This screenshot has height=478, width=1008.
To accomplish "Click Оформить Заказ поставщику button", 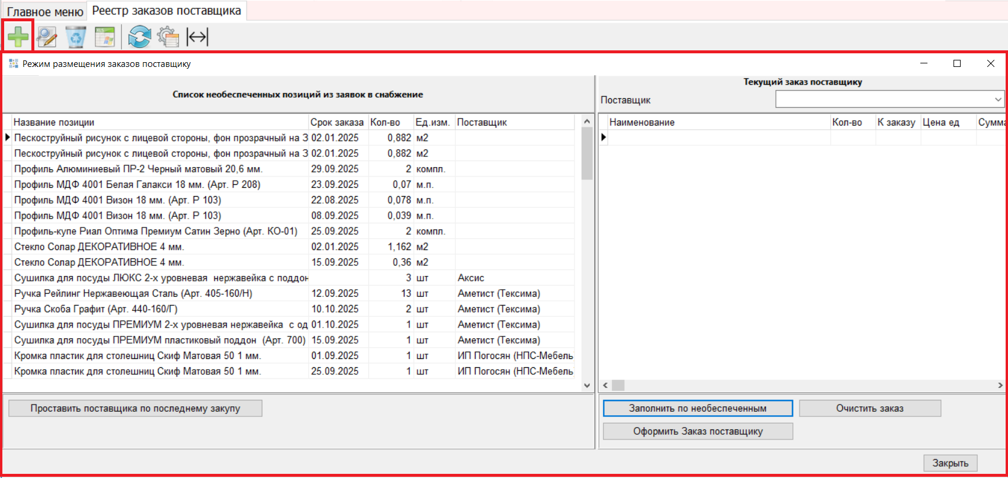I will (x=697, y=431).
